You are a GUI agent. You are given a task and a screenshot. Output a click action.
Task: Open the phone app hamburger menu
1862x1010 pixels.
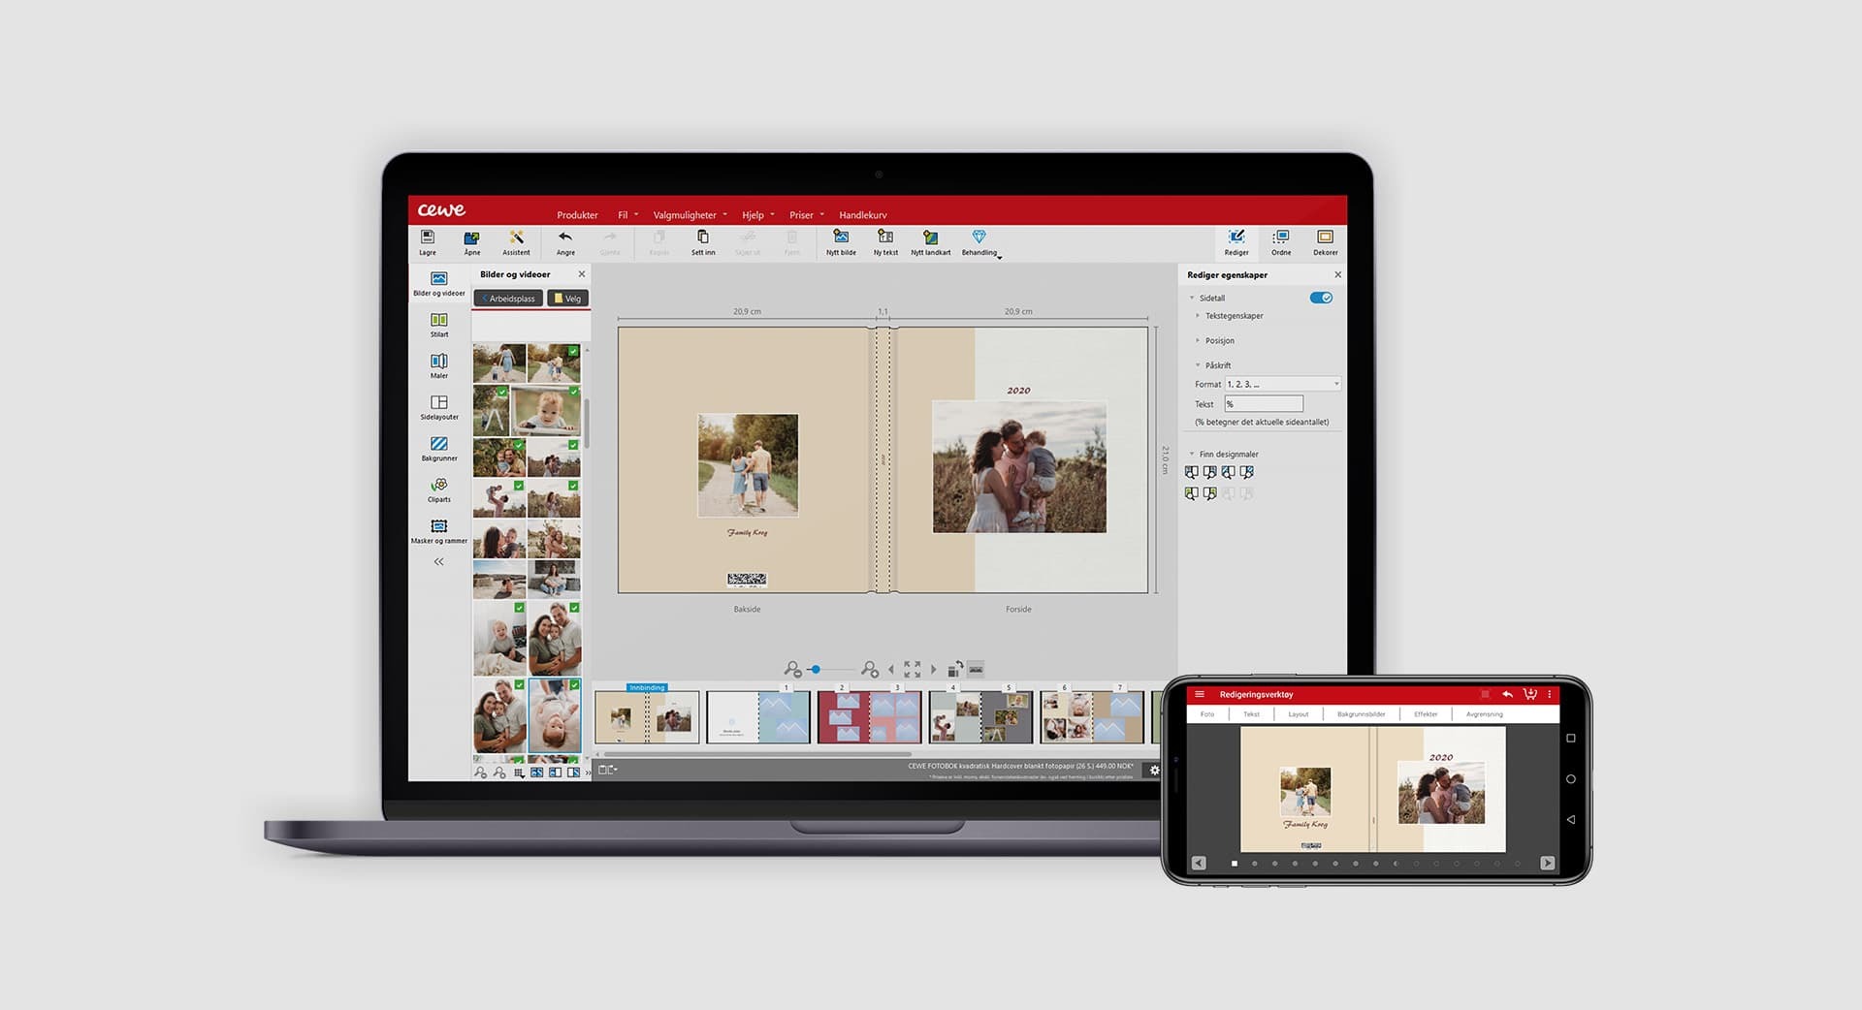pyautogui.click(x=1200, y=694)
